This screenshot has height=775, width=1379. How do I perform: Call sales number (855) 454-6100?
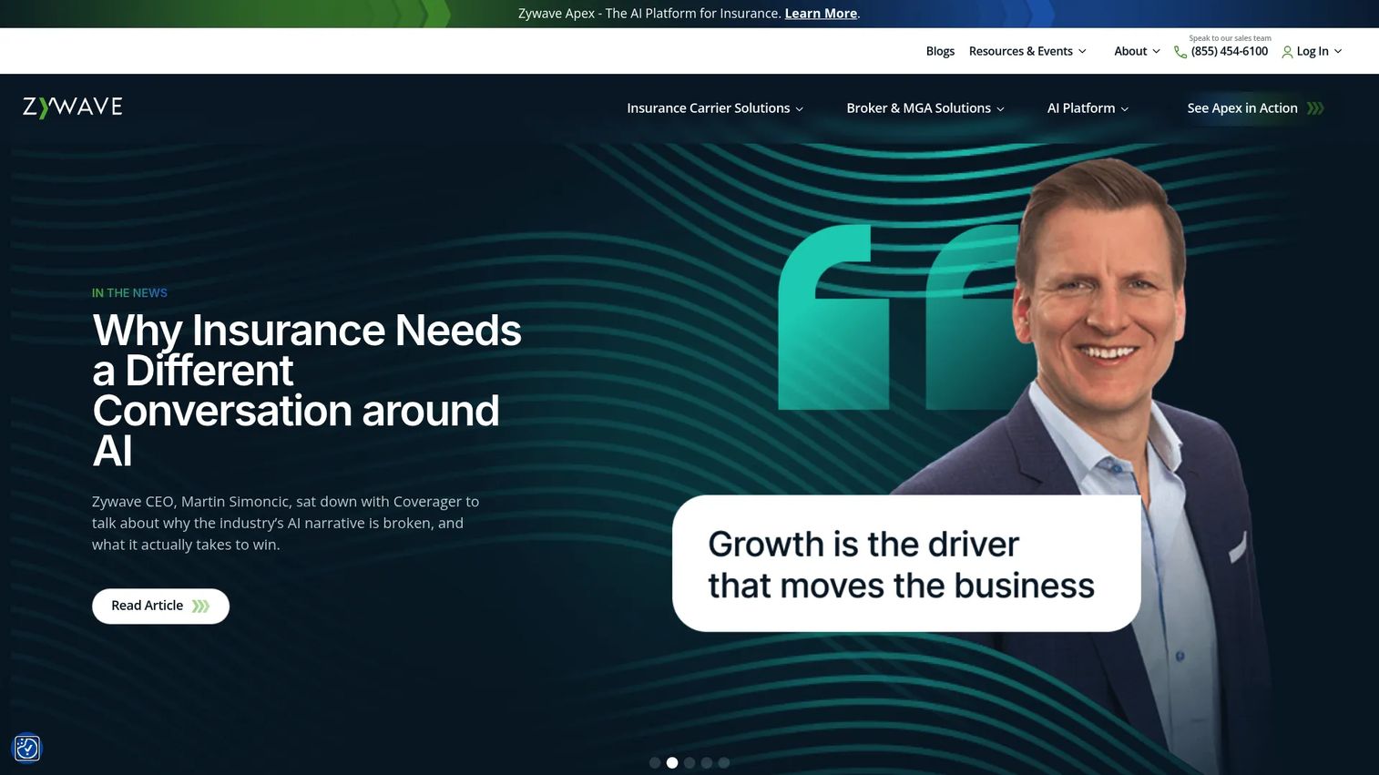tap(1230, 51)
